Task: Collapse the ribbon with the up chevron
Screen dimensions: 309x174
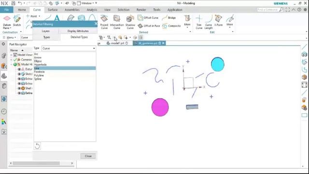Action: tap(294, 10)
